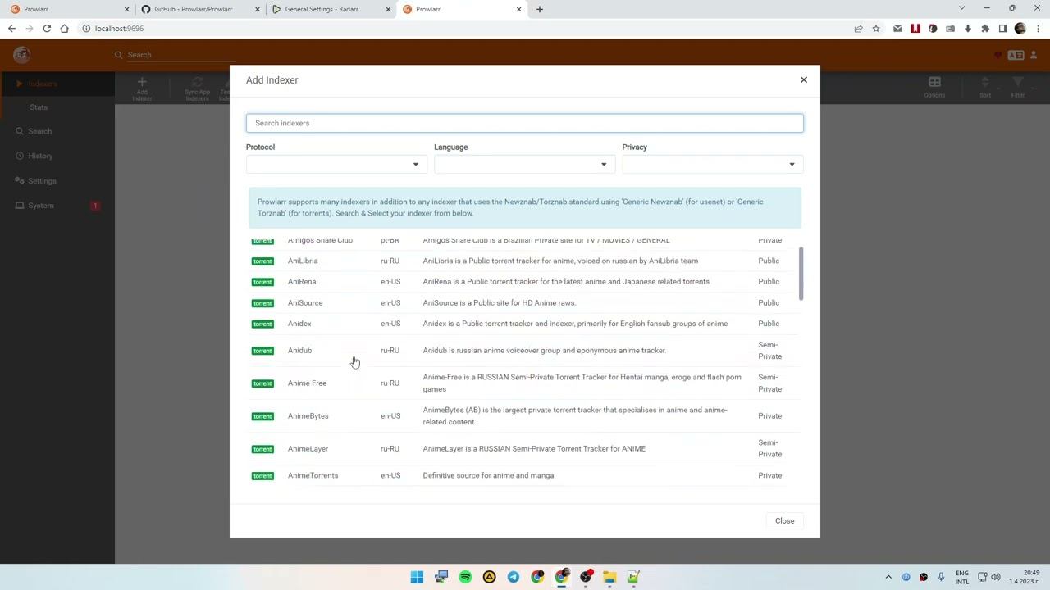The width and height of the screenshot is (1050, 590).
Task: Close the Add Indexer dialog with X
Action: pyautogui.click(x=804, y=79)
